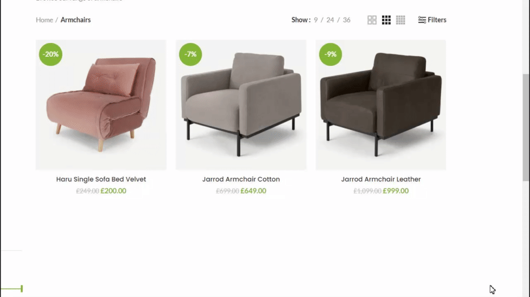Image resolution: width=530 pixels, height=297 pixels.
Task: Open Haru Single Sofa Bed Velvet title
Action: (101, 179)
